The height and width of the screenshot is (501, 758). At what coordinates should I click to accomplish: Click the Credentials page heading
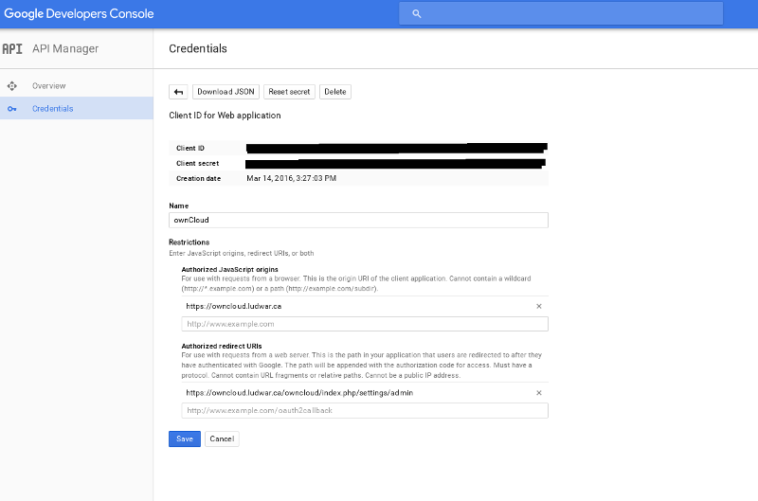click(198, 49)
